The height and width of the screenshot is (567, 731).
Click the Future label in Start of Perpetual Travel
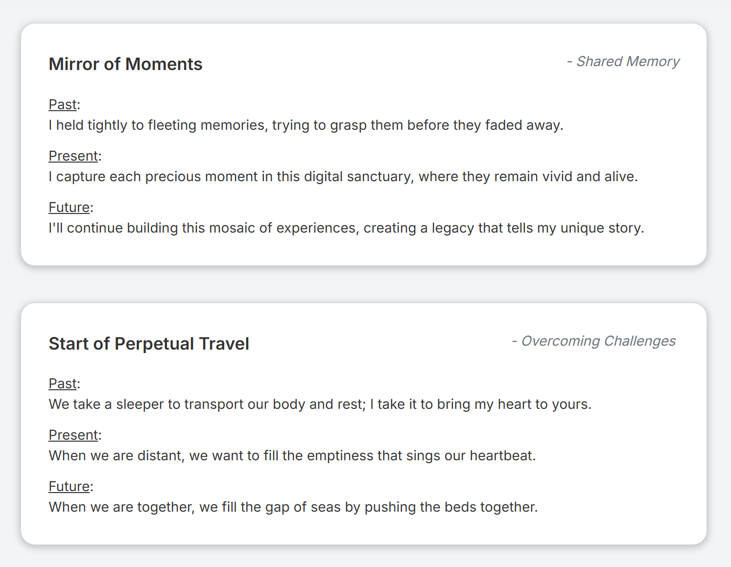[x=69, y=486]
